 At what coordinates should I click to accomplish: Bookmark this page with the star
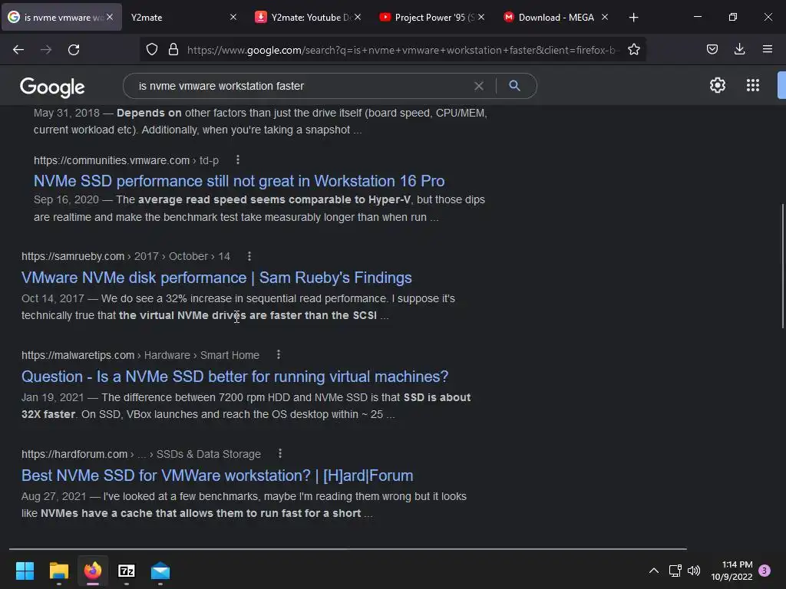pyautogui.click(x=633, y=50)
